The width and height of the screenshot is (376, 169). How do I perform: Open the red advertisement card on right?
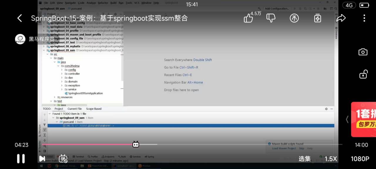tap(364, 119)
